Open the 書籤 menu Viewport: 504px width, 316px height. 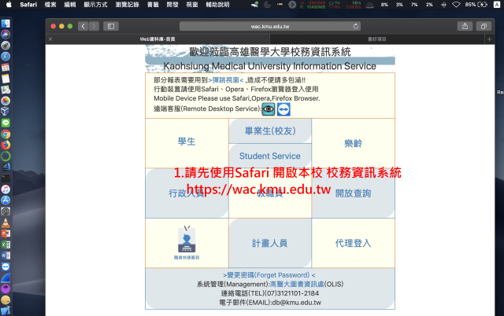[153, 5]
